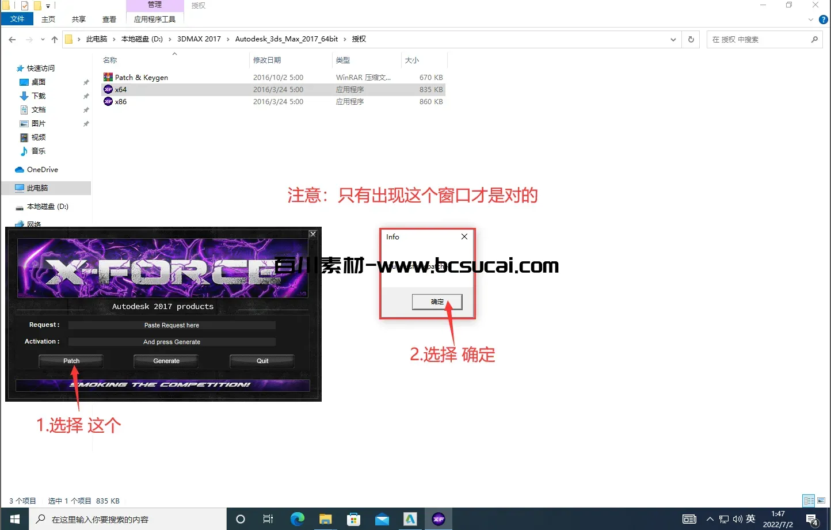Go up one folder level arrow
Image resolution: width=831 pixels, height=530 pixels.
tap(55, 39)
